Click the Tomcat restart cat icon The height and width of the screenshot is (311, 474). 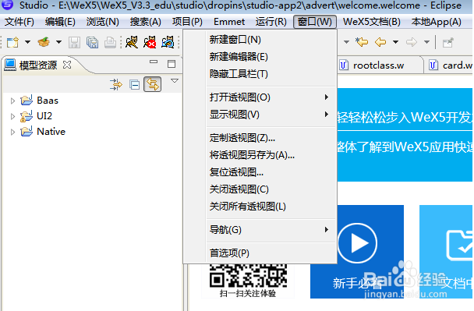click(x=168, y=42)
